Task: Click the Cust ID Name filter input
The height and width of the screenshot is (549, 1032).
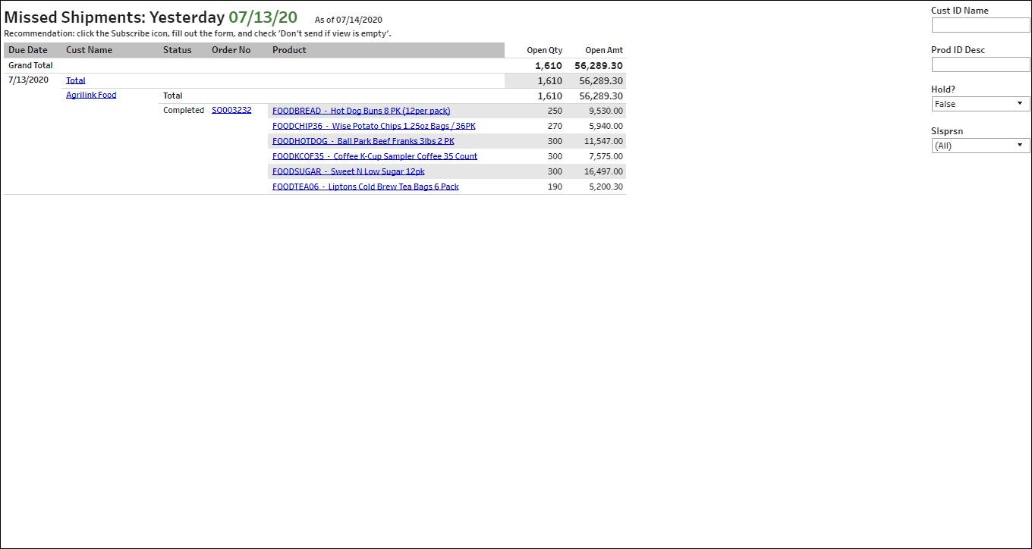Action: [x=980, y=25]
